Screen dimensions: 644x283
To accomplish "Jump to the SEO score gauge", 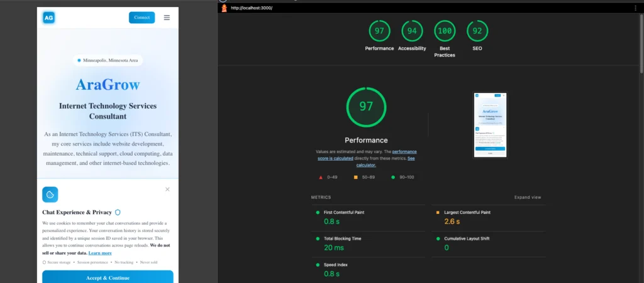I will point(477,31).
